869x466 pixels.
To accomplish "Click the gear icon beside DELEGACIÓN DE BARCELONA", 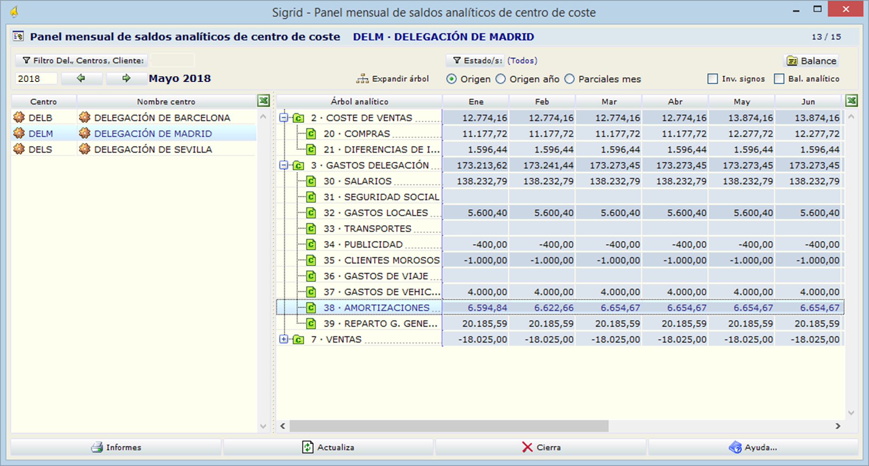I will point(84,117).
